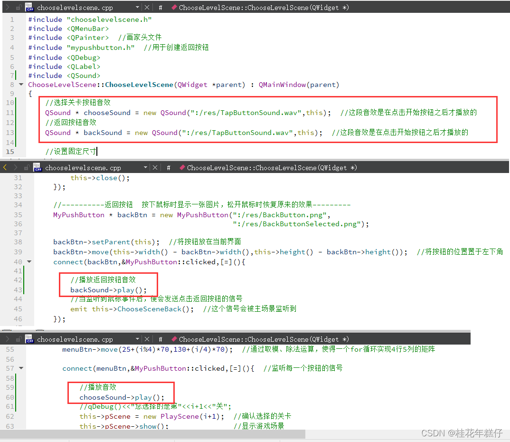
Task: Open the ChooseLevelScene symbol selector in the top pane
Action: pyautogui.click(x=264, y=8)
